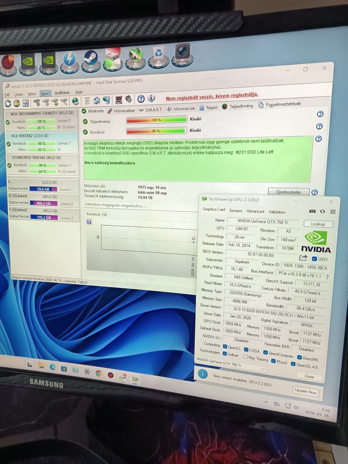Open Settings gear in the taskbar
The image size is (348, 464).
[87, 372]
